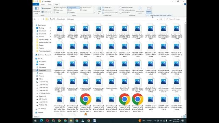The height and width of the screenshot is (123, 219).
Task: Select List layout option
Action: (x=69, y=10)
